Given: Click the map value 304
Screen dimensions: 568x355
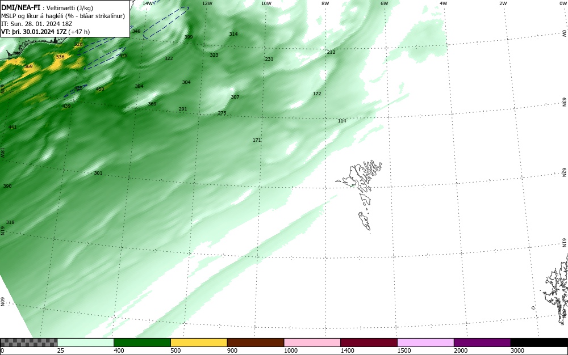Looking at the screenshot, I should point(186,82).
